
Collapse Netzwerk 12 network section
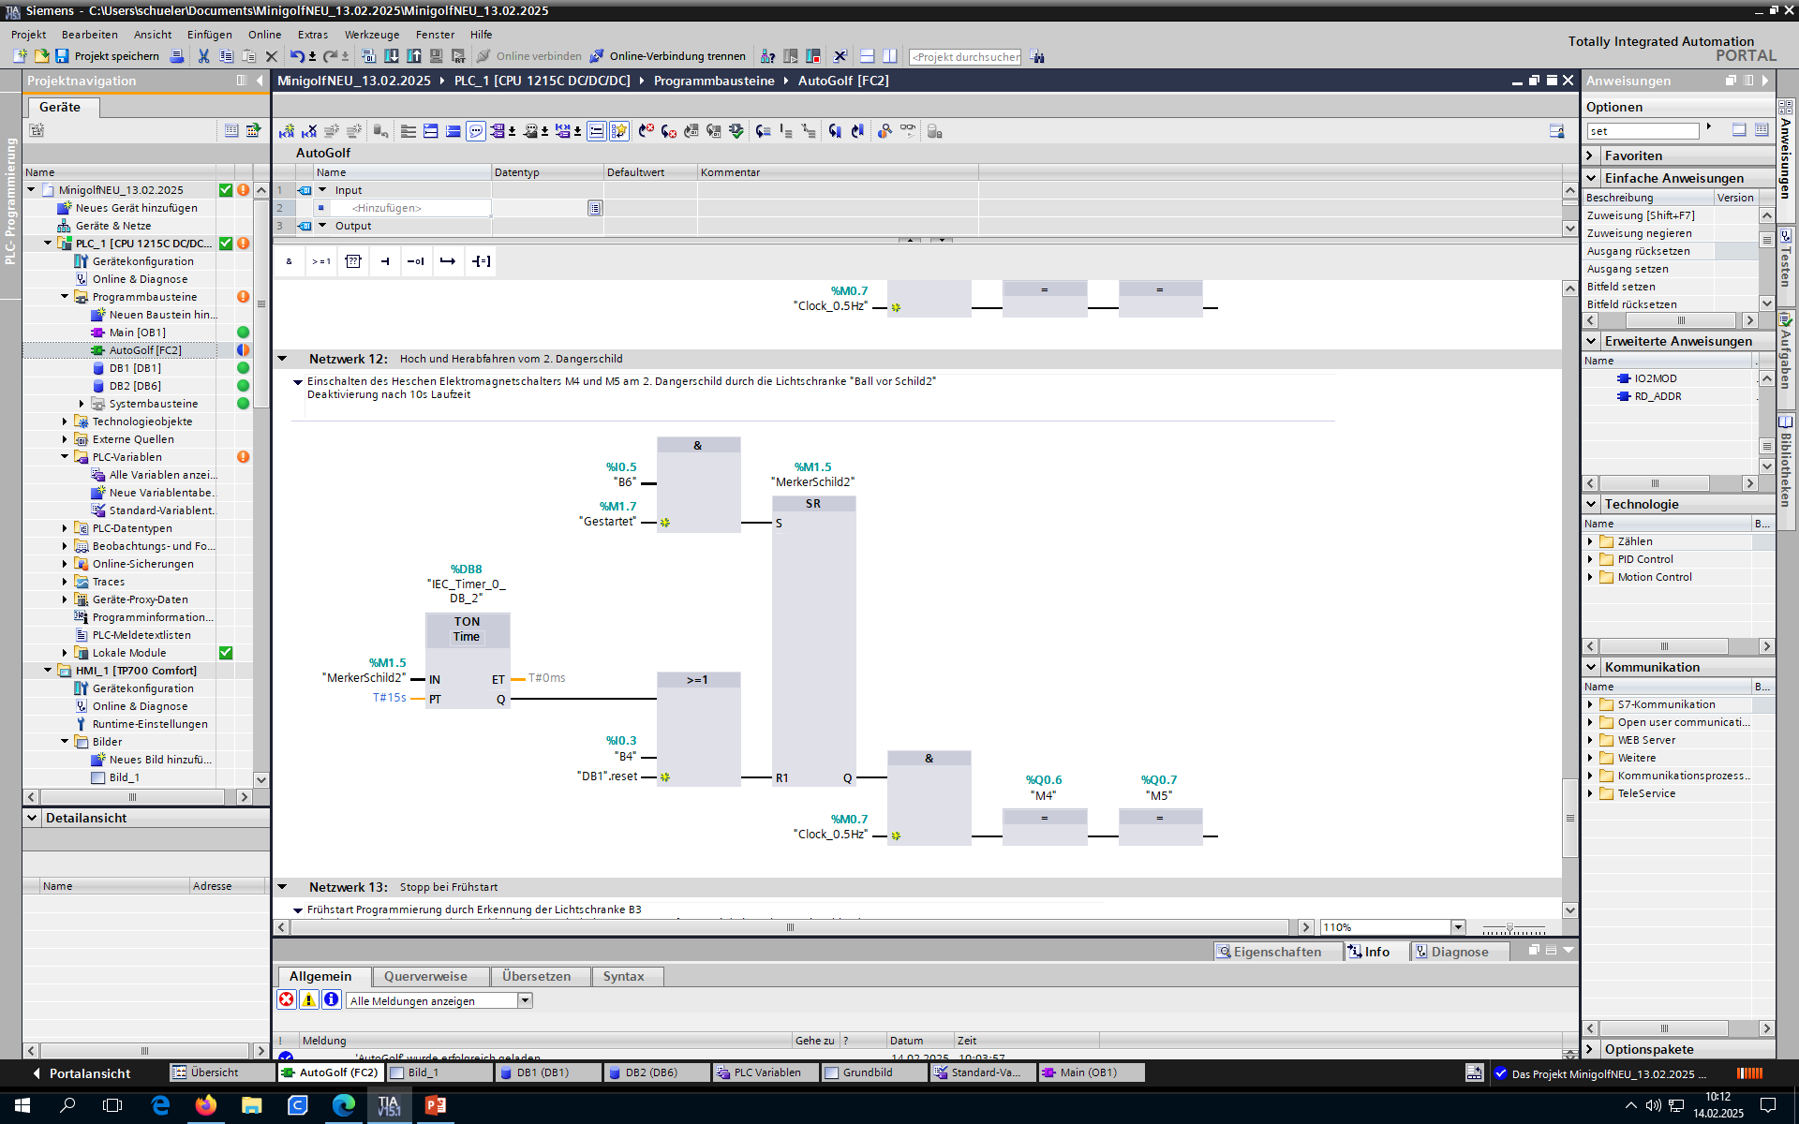[282, 359]
